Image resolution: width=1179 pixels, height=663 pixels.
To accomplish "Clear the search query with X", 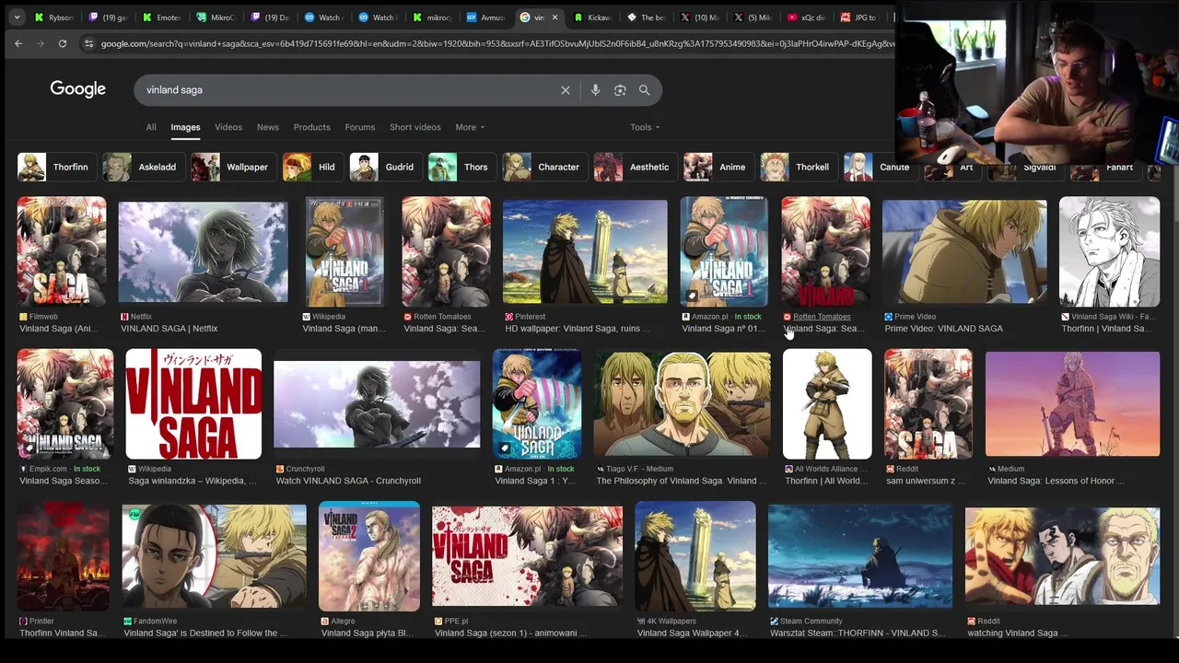I will click(x=566, y=89).
